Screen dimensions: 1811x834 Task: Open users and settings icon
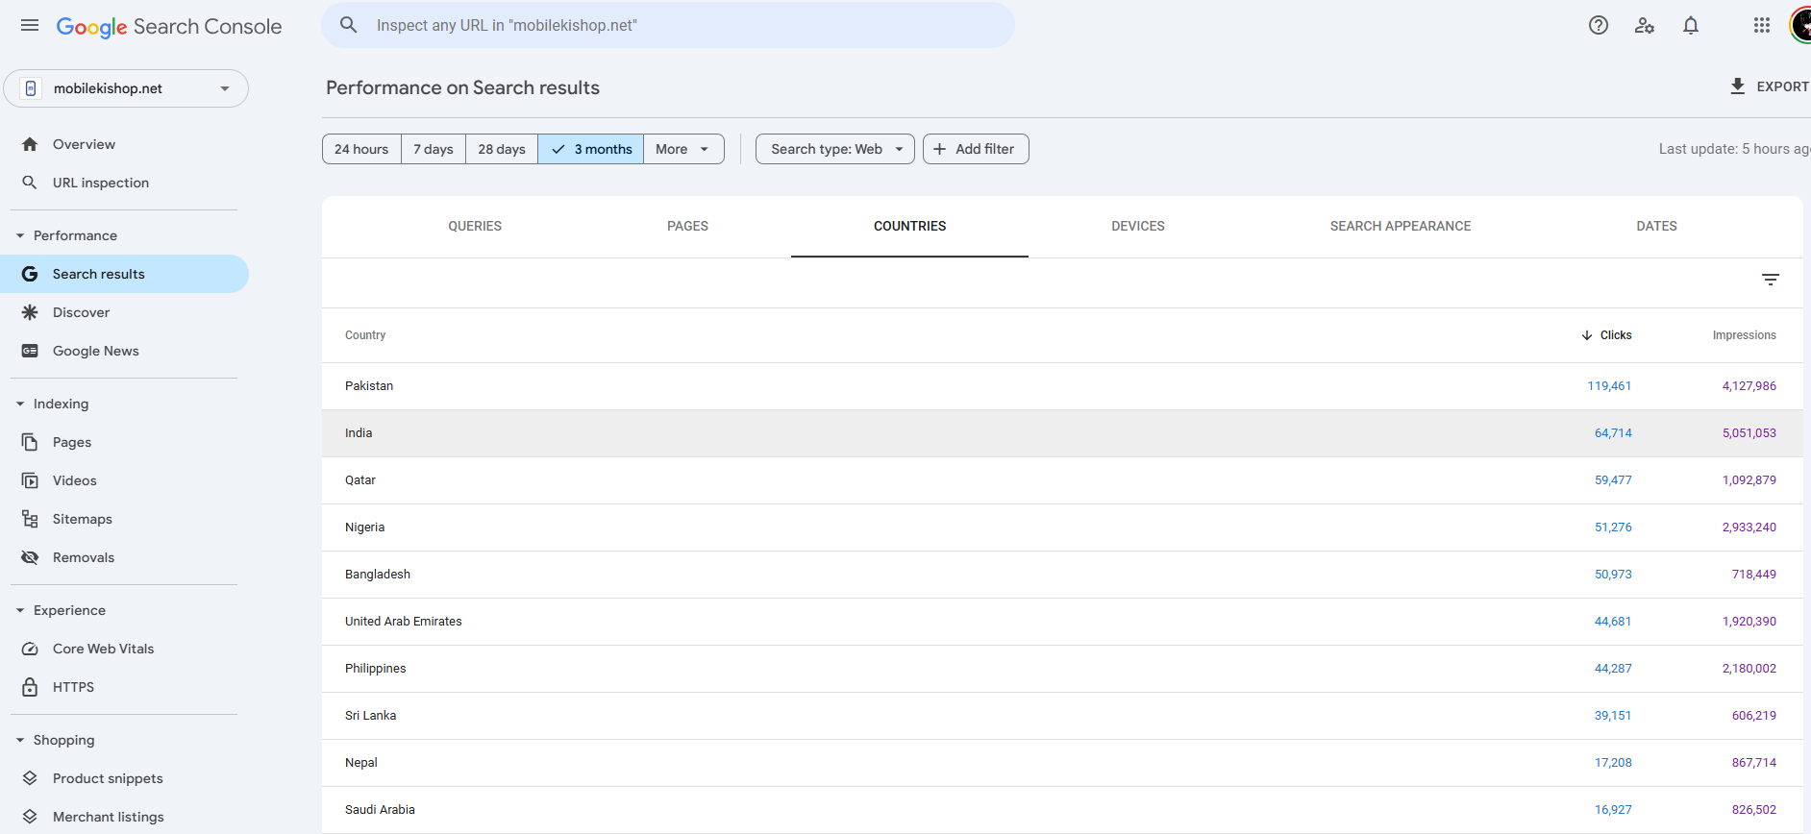point(1644,26)
